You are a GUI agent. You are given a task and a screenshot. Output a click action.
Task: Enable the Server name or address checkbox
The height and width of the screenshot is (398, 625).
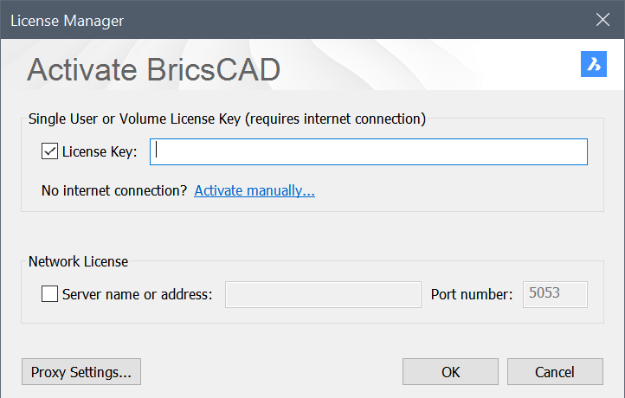(50, 294)
